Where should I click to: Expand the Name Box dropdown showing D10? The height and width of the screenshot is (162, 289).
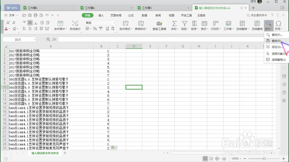click(35, 39)
